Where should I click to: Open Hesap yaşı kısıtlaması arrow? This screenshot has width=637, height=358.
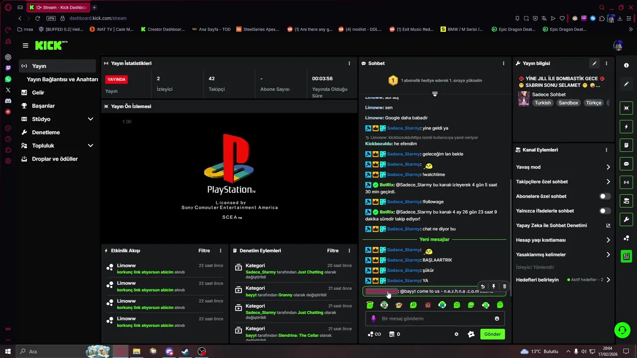[608, 240]
